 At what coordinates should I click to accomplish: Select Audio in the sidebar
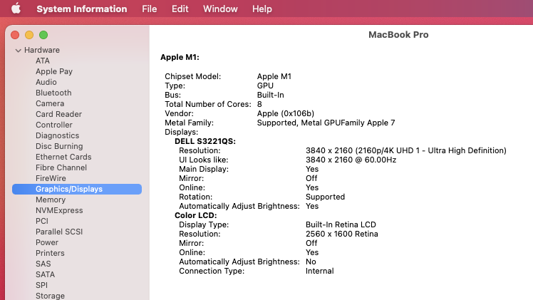click(x=46, y=82)
